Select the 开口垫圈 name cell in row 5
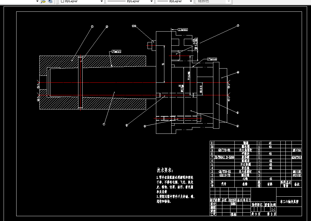 click(245, 164)
